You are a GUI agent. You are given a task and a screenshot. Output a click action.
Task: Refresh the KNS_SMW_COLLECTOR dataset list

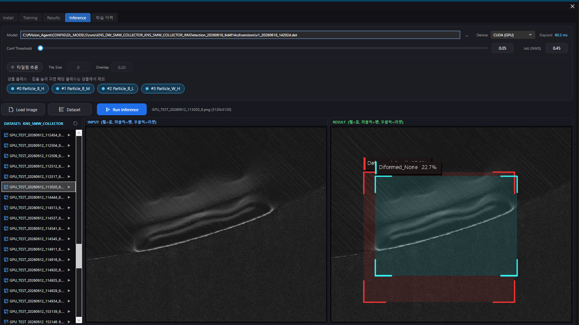(75, 123)
